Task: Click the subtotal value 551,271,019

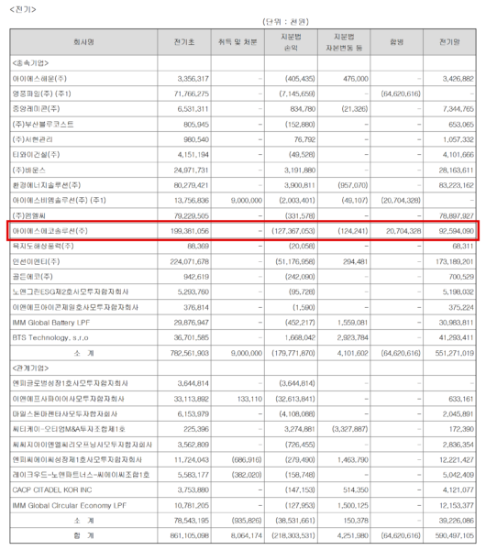Action: (455, 353)
